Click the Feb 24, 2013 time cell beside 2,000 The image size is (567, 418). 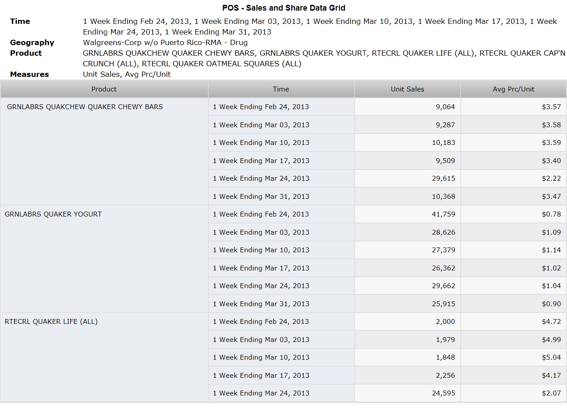click(x=281, y=322)
